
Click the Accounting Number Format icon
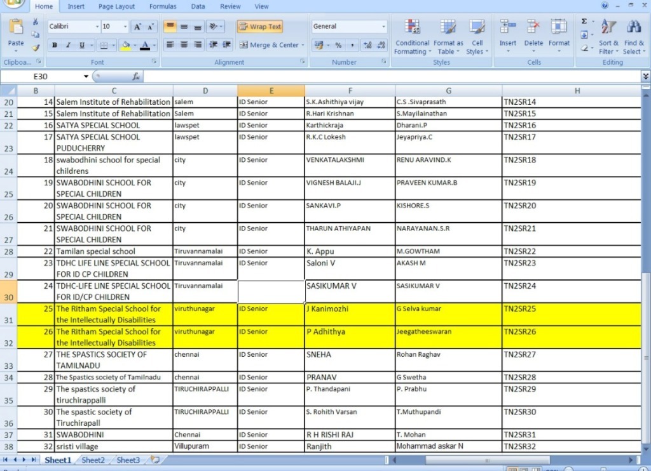coord(319,45)
